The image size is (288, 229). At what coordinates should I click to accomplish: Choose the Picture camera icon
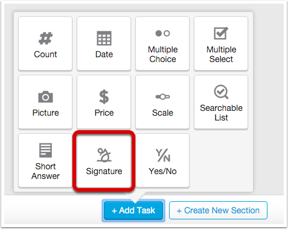click(45, 97)
